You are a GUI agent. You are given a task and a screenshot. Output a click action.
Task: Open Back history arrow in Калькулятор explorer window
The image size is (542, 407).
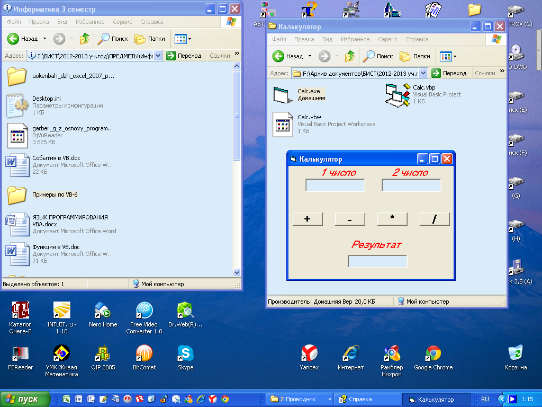[310, 56]
